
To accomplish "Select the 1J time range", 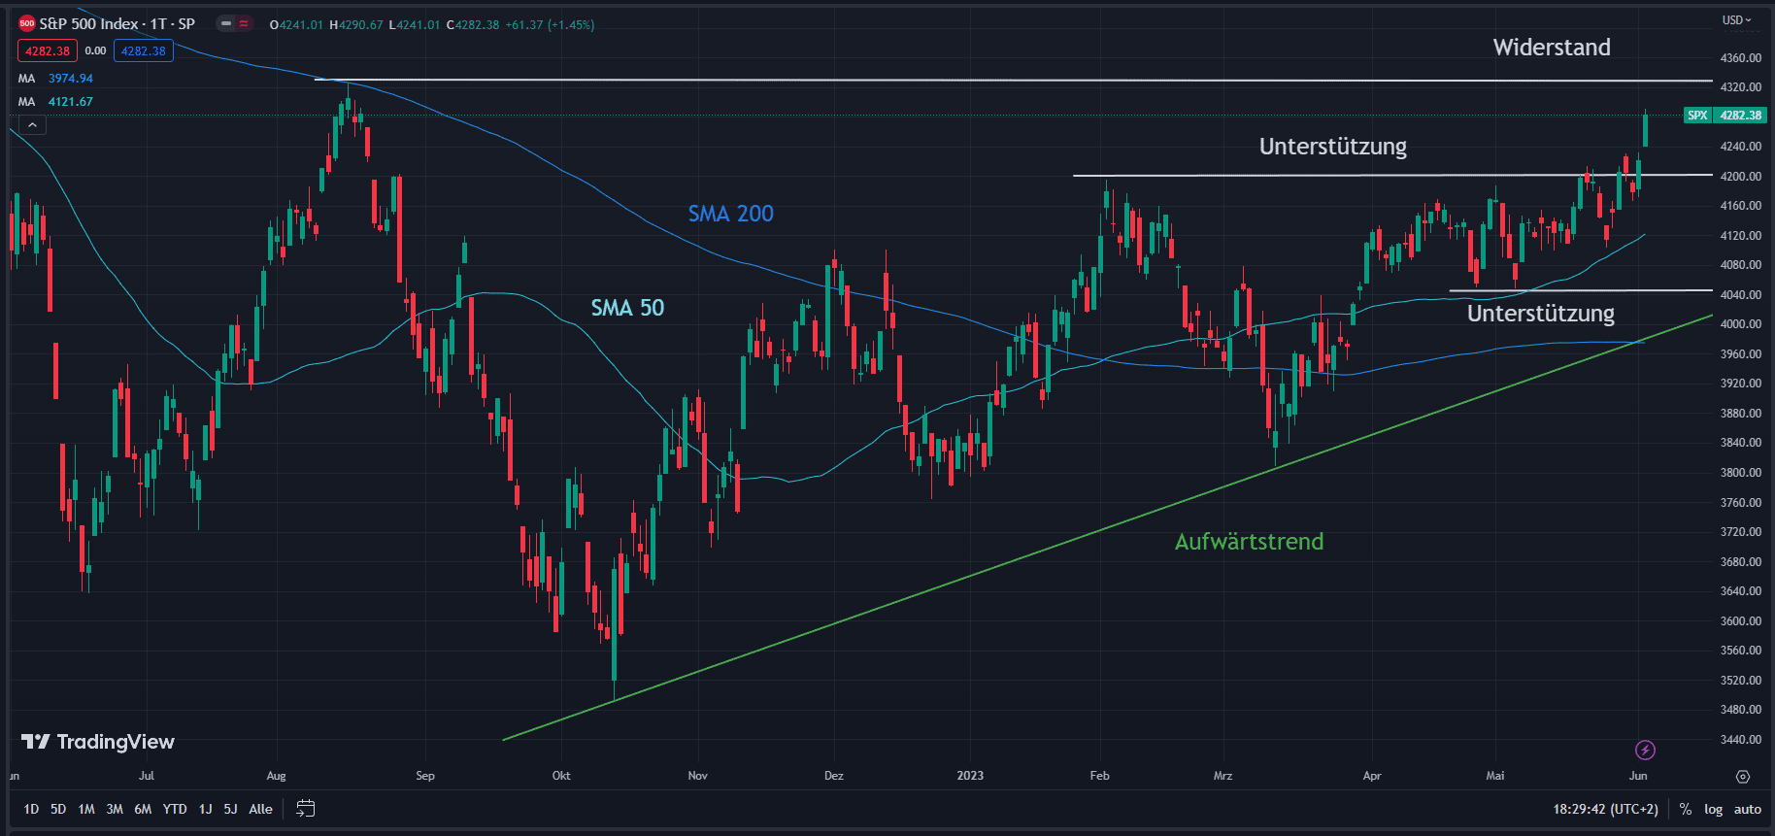I will [205, 809].
